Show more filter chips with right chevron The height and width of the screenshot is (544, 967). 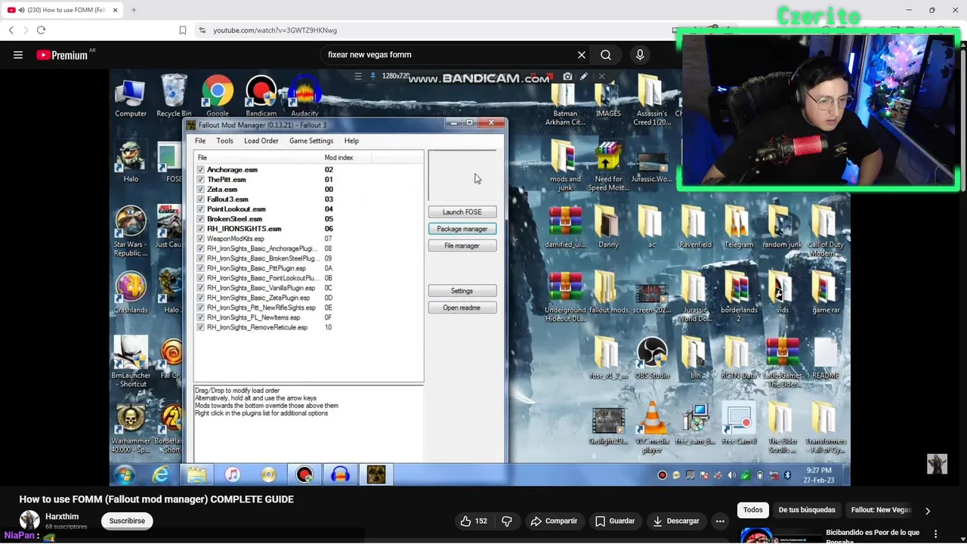click(x=928, y=511)
